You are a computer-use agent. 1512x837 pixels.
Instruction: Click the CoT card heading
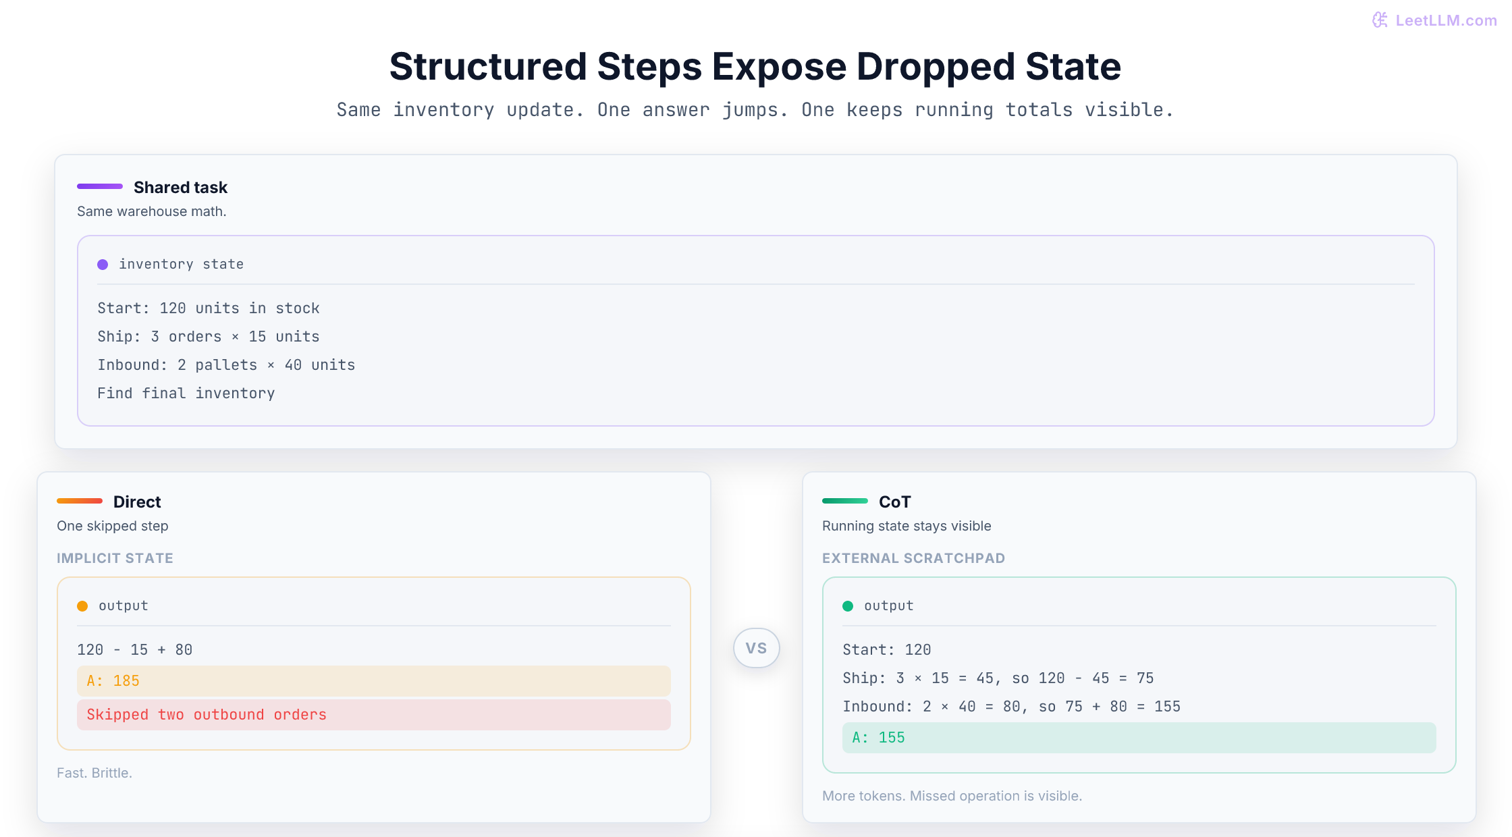(x=895, y=502)
